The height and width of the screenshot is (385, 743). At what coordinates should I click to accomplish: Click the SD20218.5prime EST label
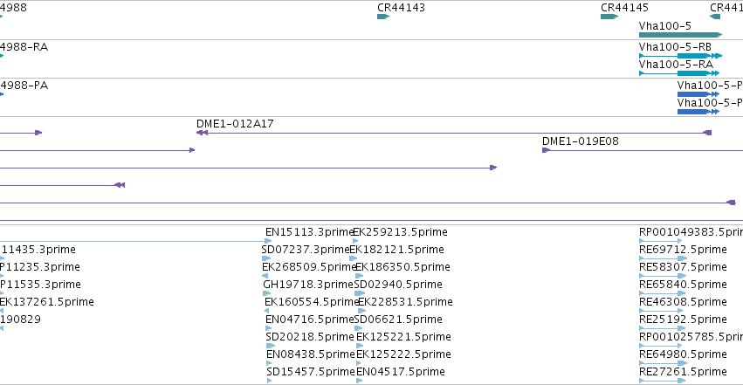click(310, 337)
